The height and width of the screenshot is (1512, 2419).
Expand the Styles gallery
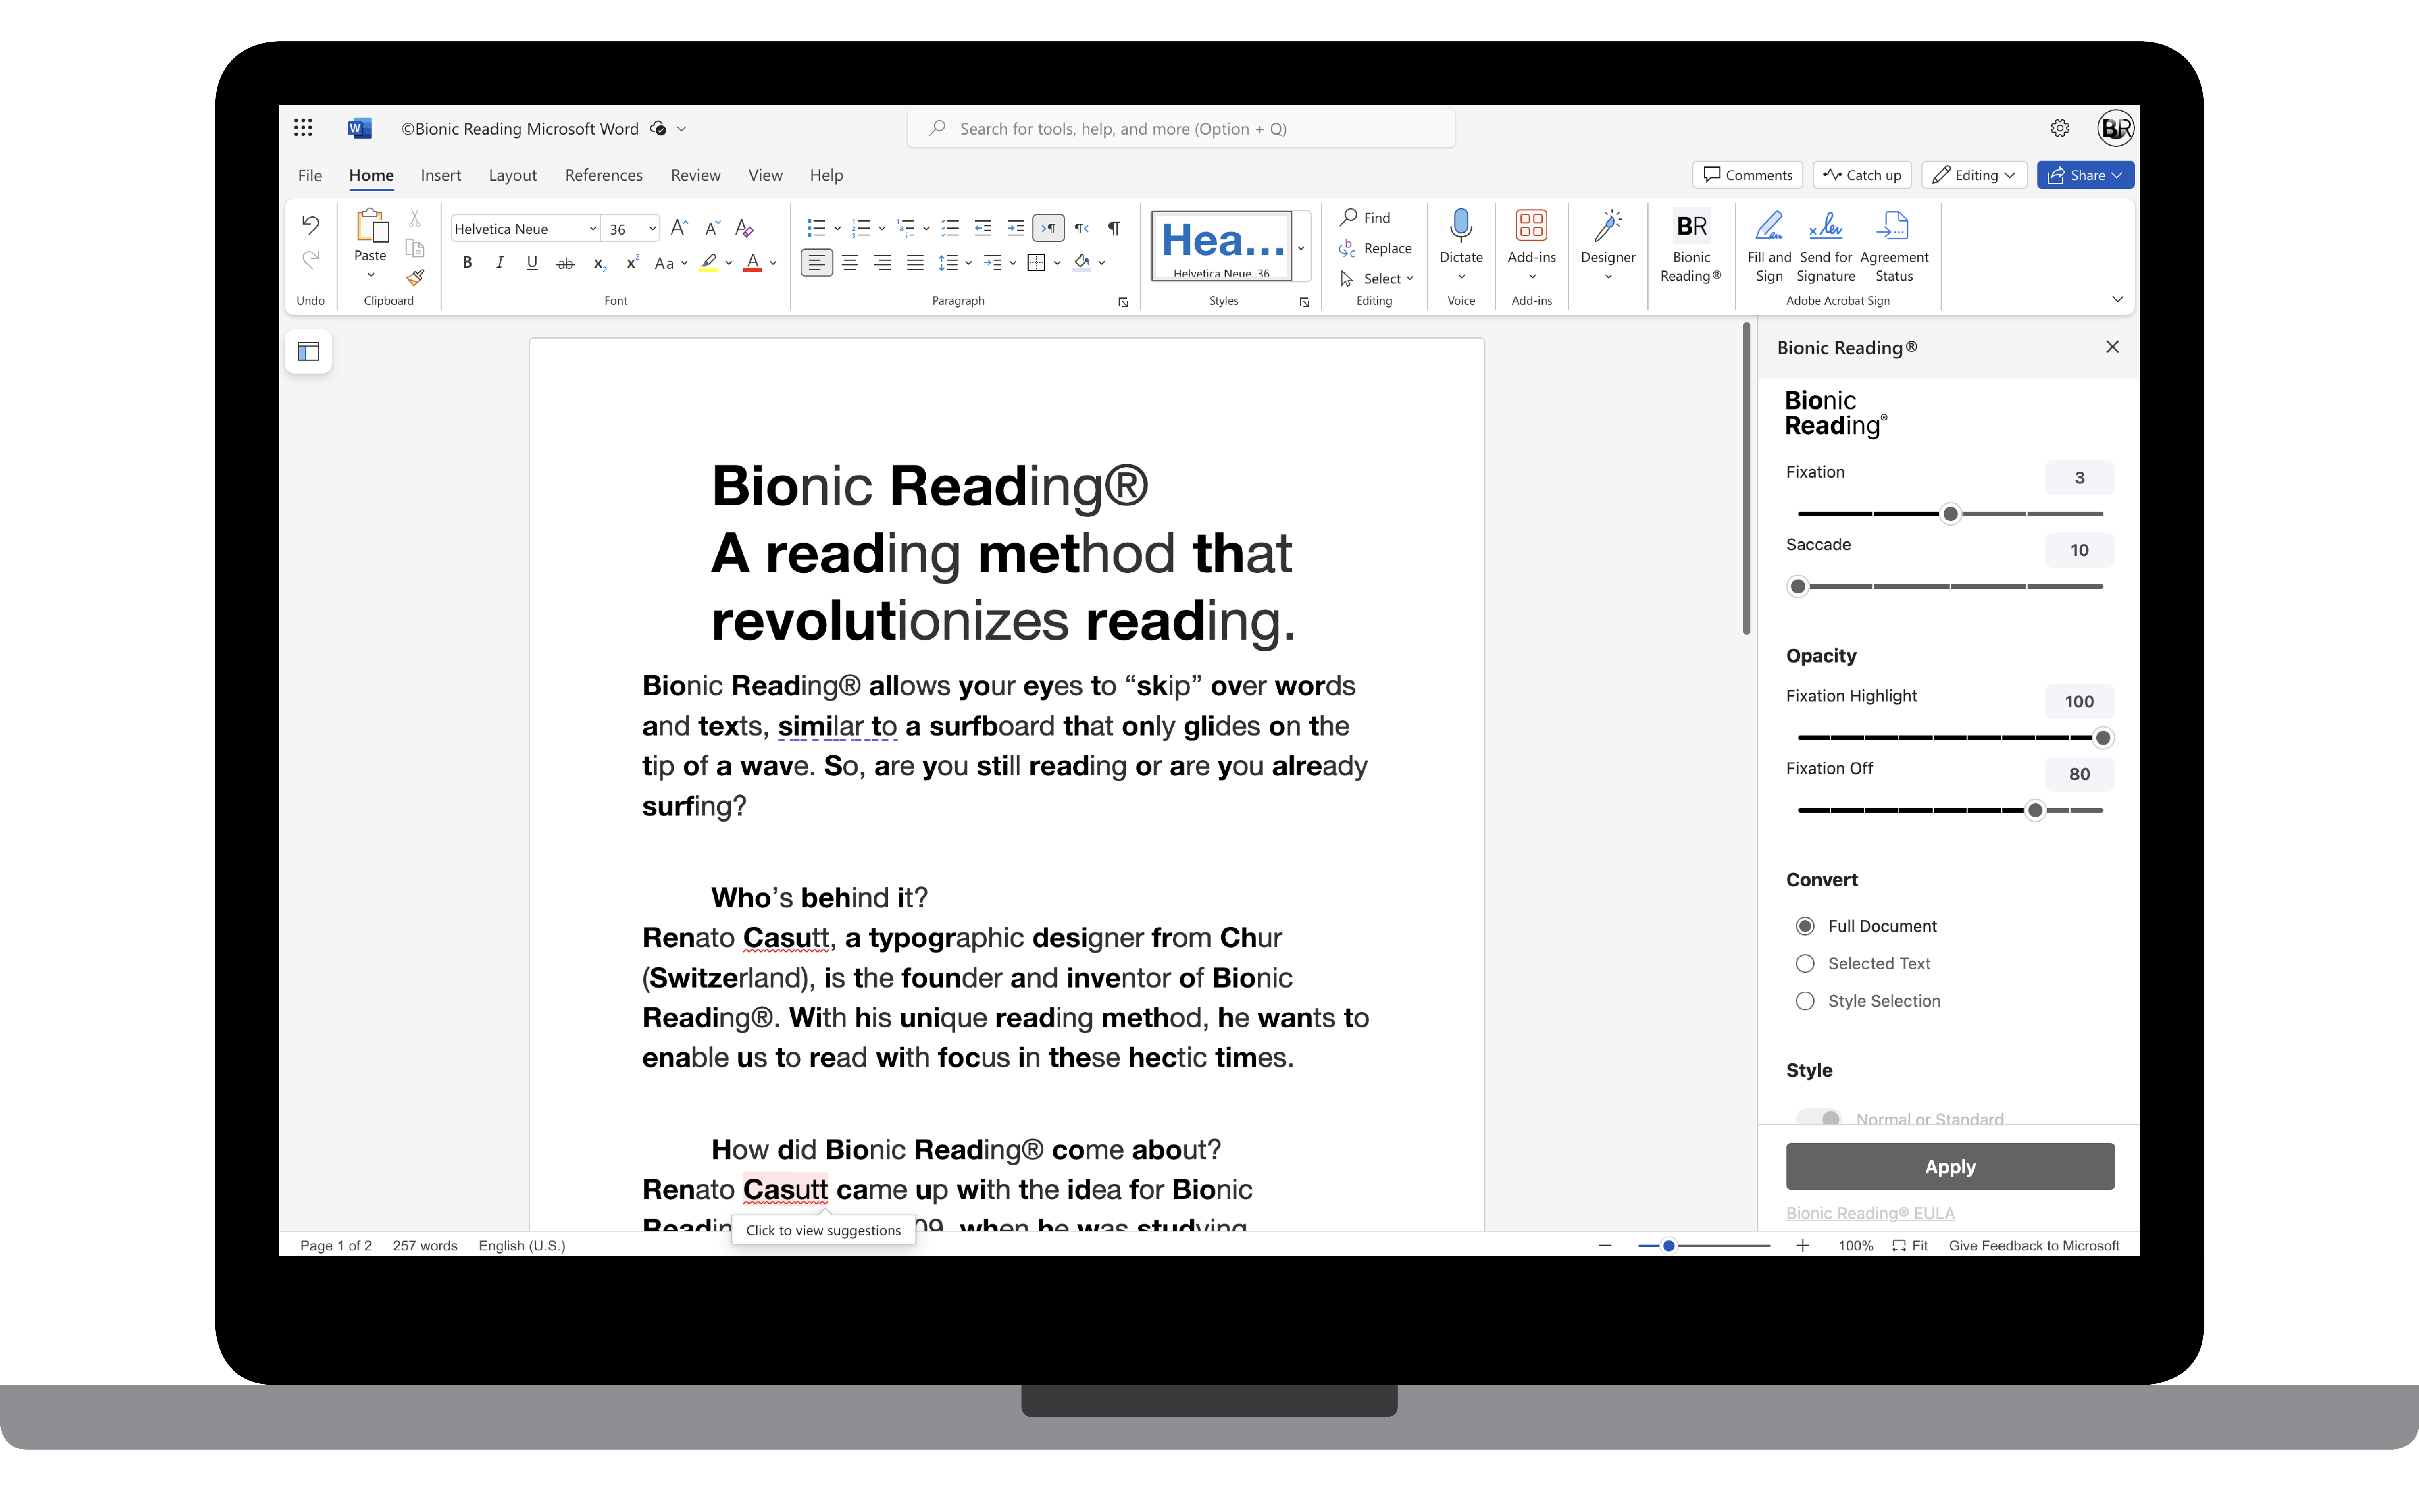[x=1302, y=247]
